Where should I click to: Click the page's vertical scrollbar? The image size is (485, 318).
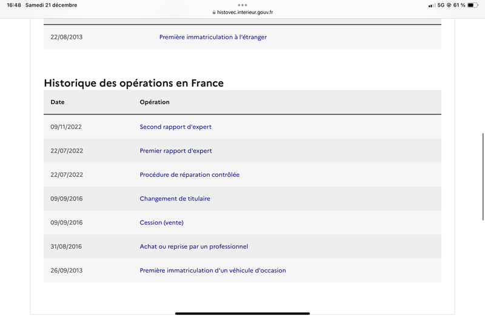483,177
